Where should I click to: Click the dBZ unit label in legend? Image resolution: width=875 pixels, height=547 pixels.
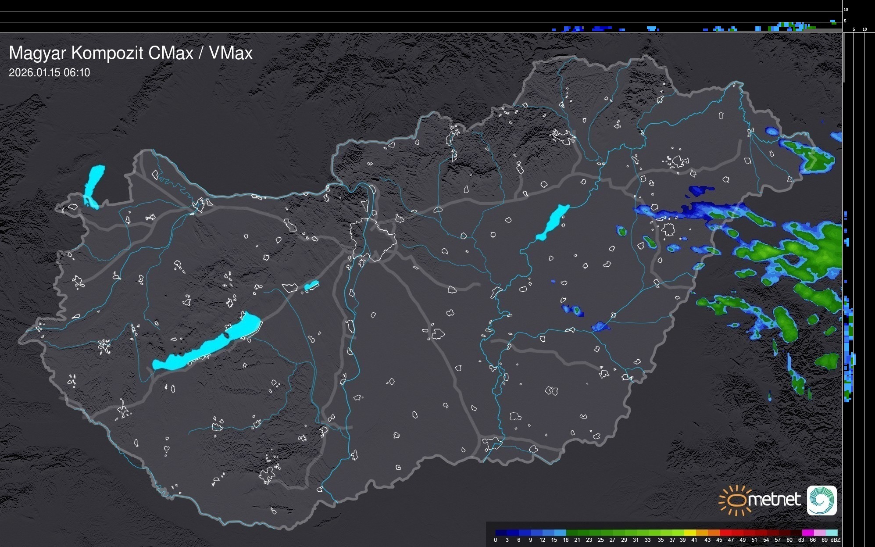pyautogui.click(x=835, y=540)
